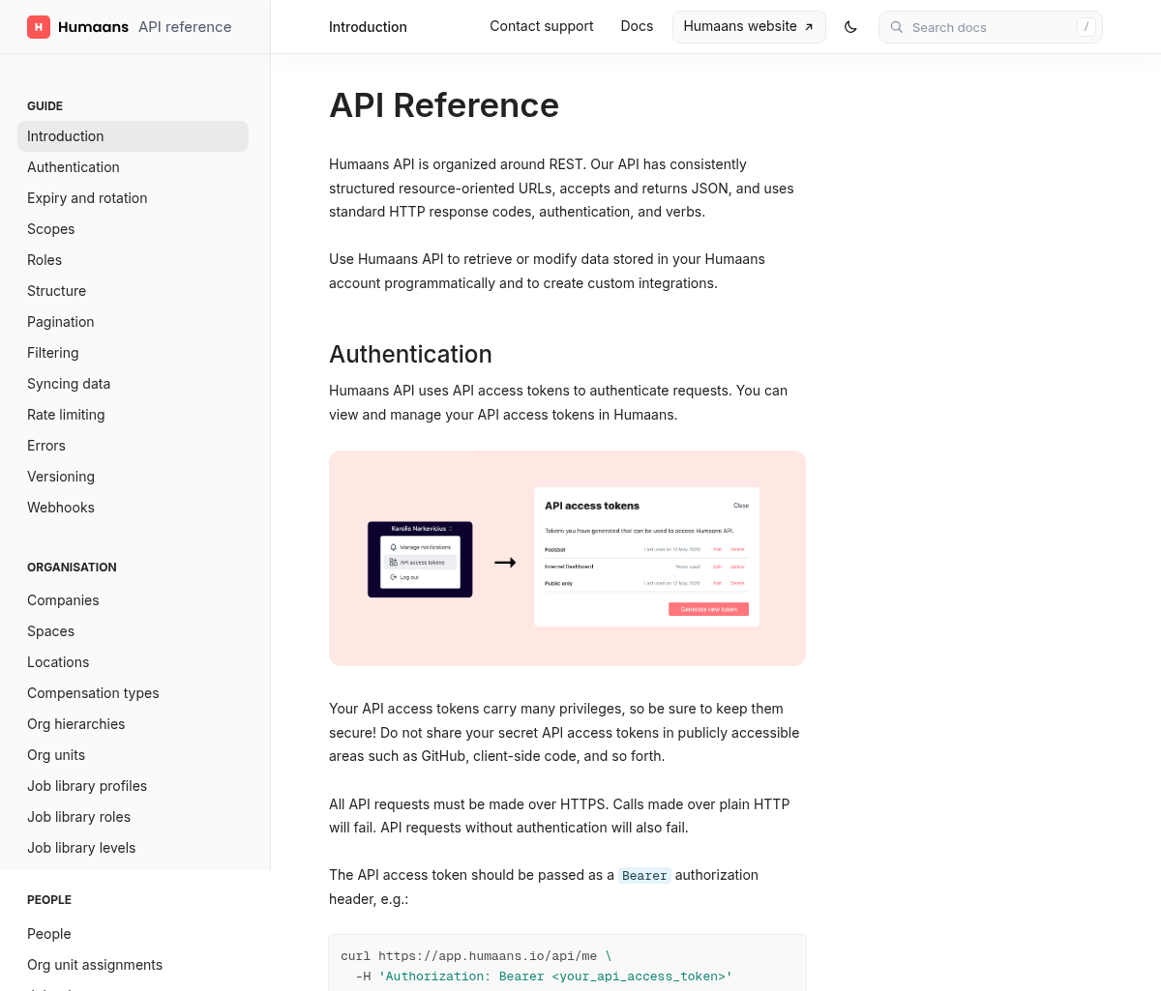Open Docs in the top navigation

637,26
